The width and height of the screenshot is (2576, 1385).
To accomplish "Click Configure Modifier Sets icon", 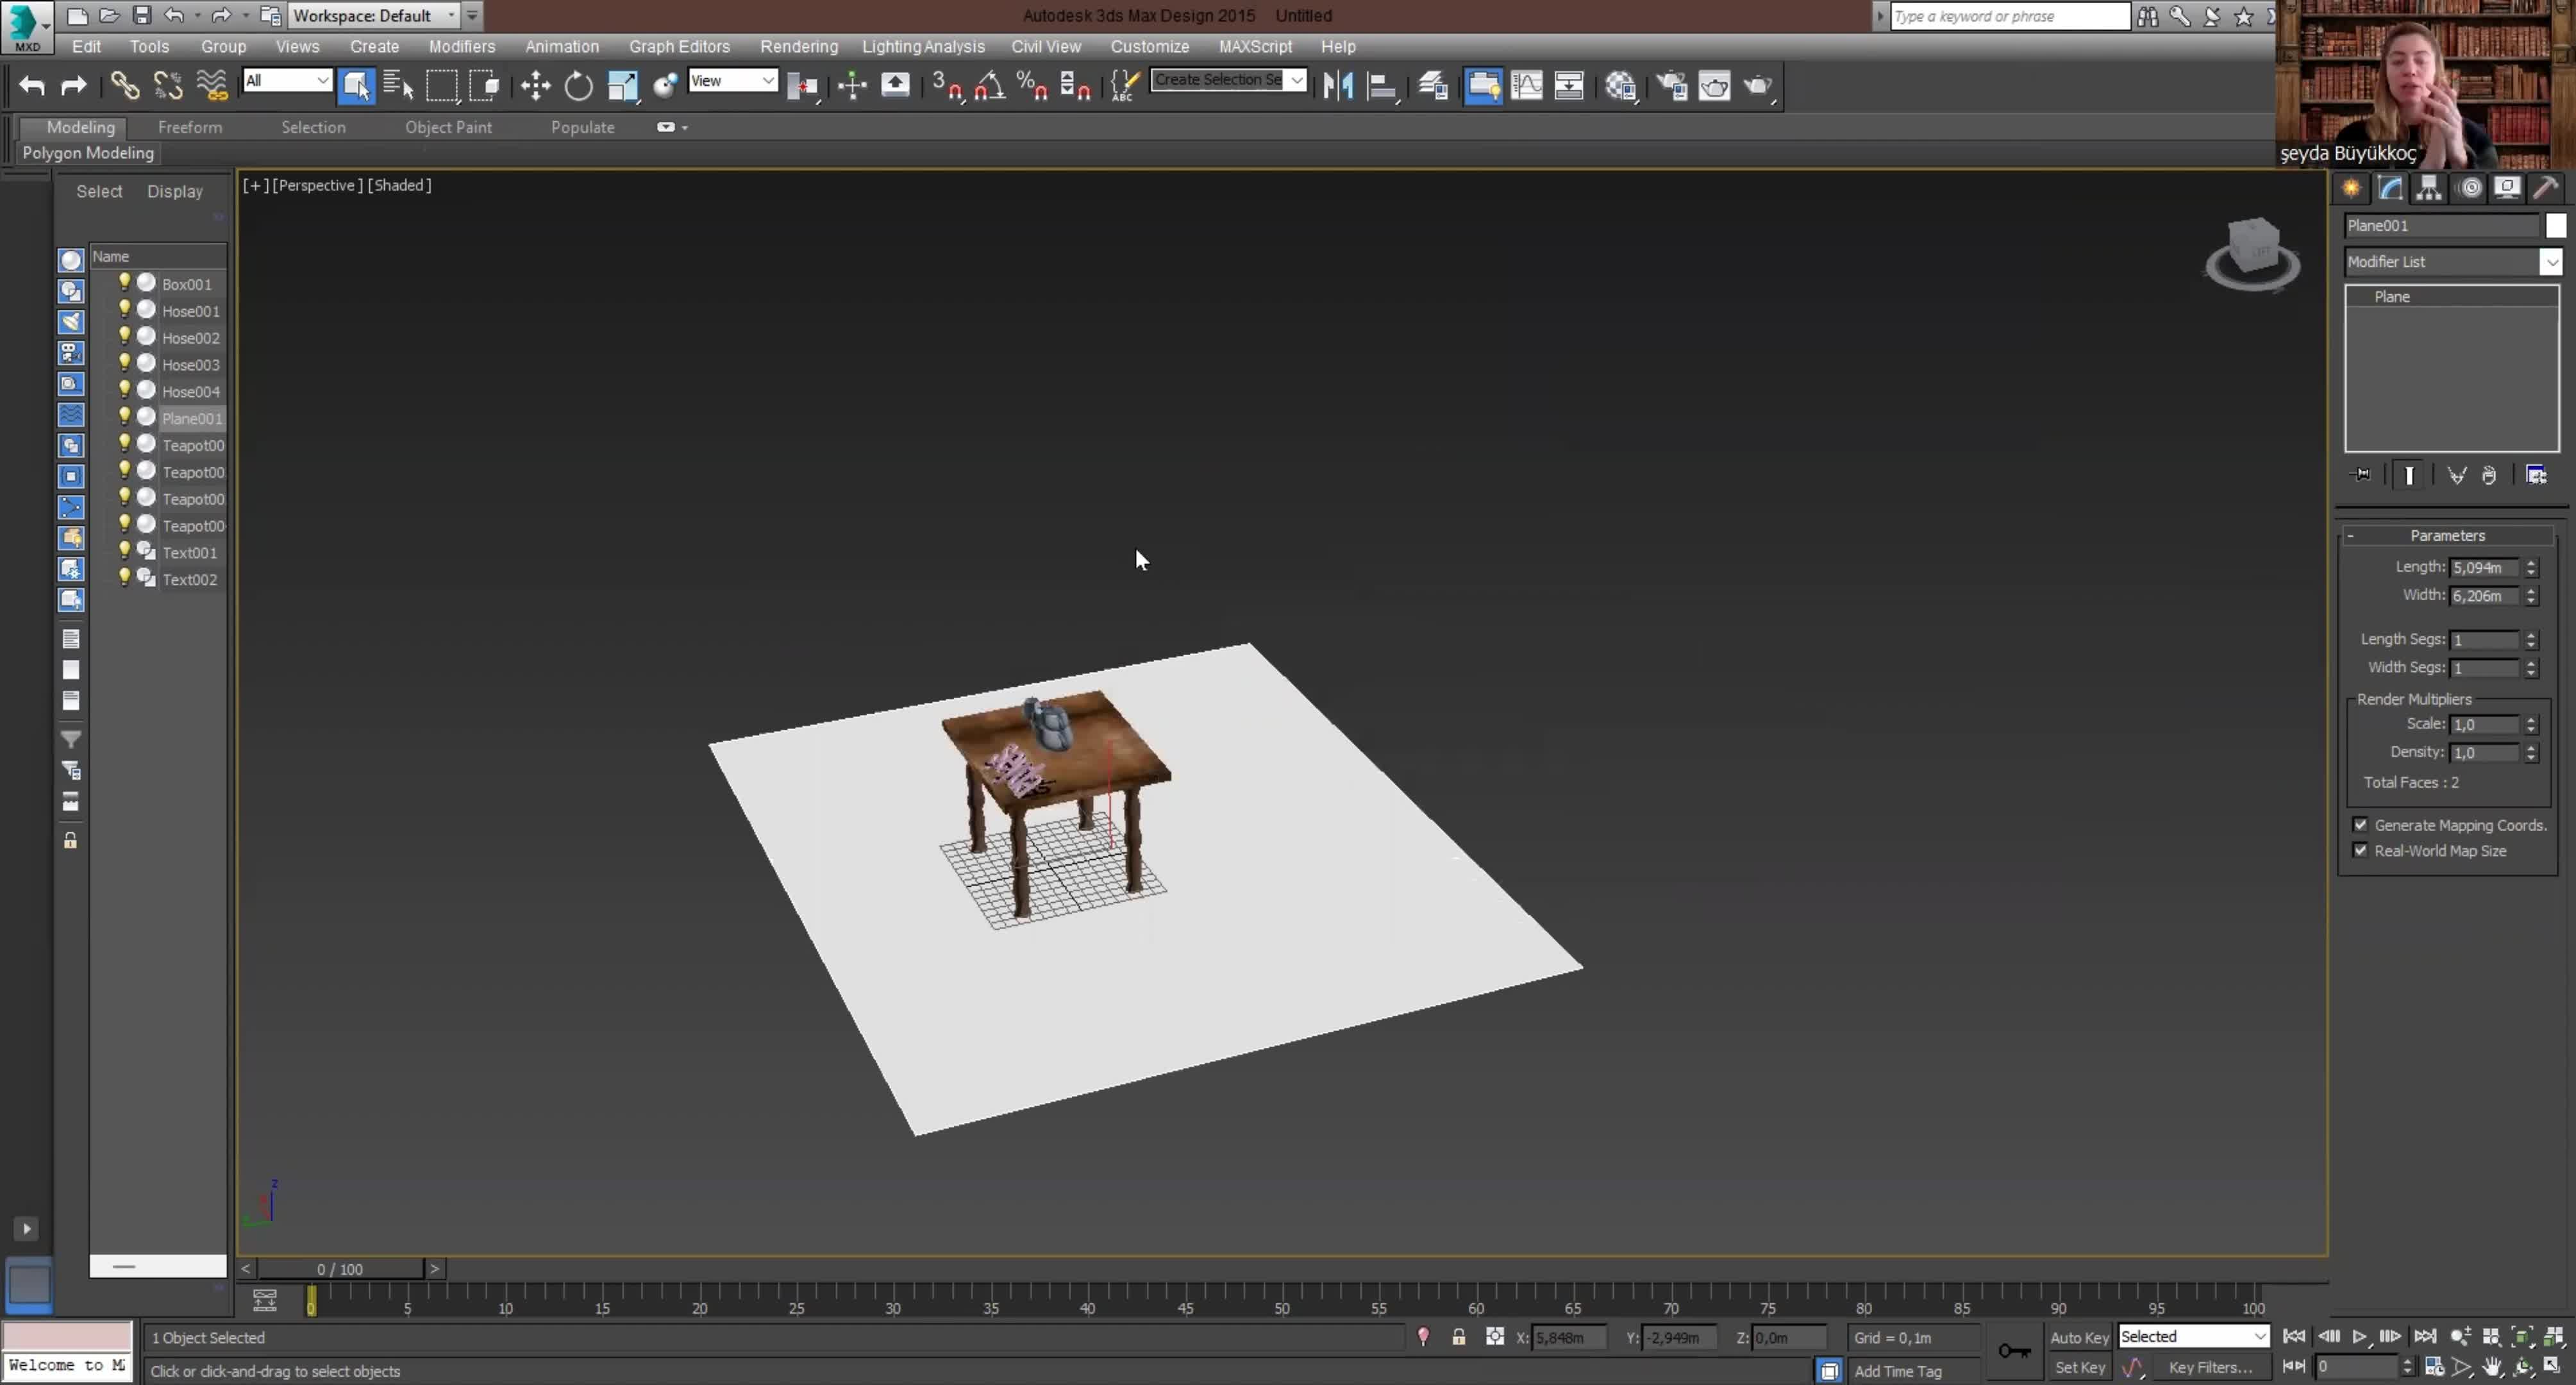I will [x=2536, y=475].
